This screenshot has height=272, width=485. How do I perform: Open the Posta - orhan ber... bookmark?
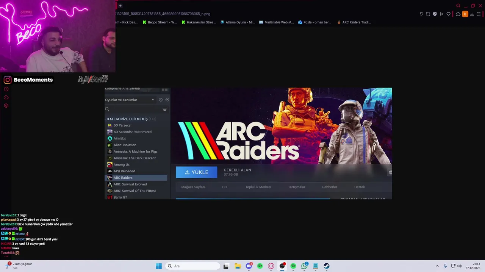[x=314, y=22]
